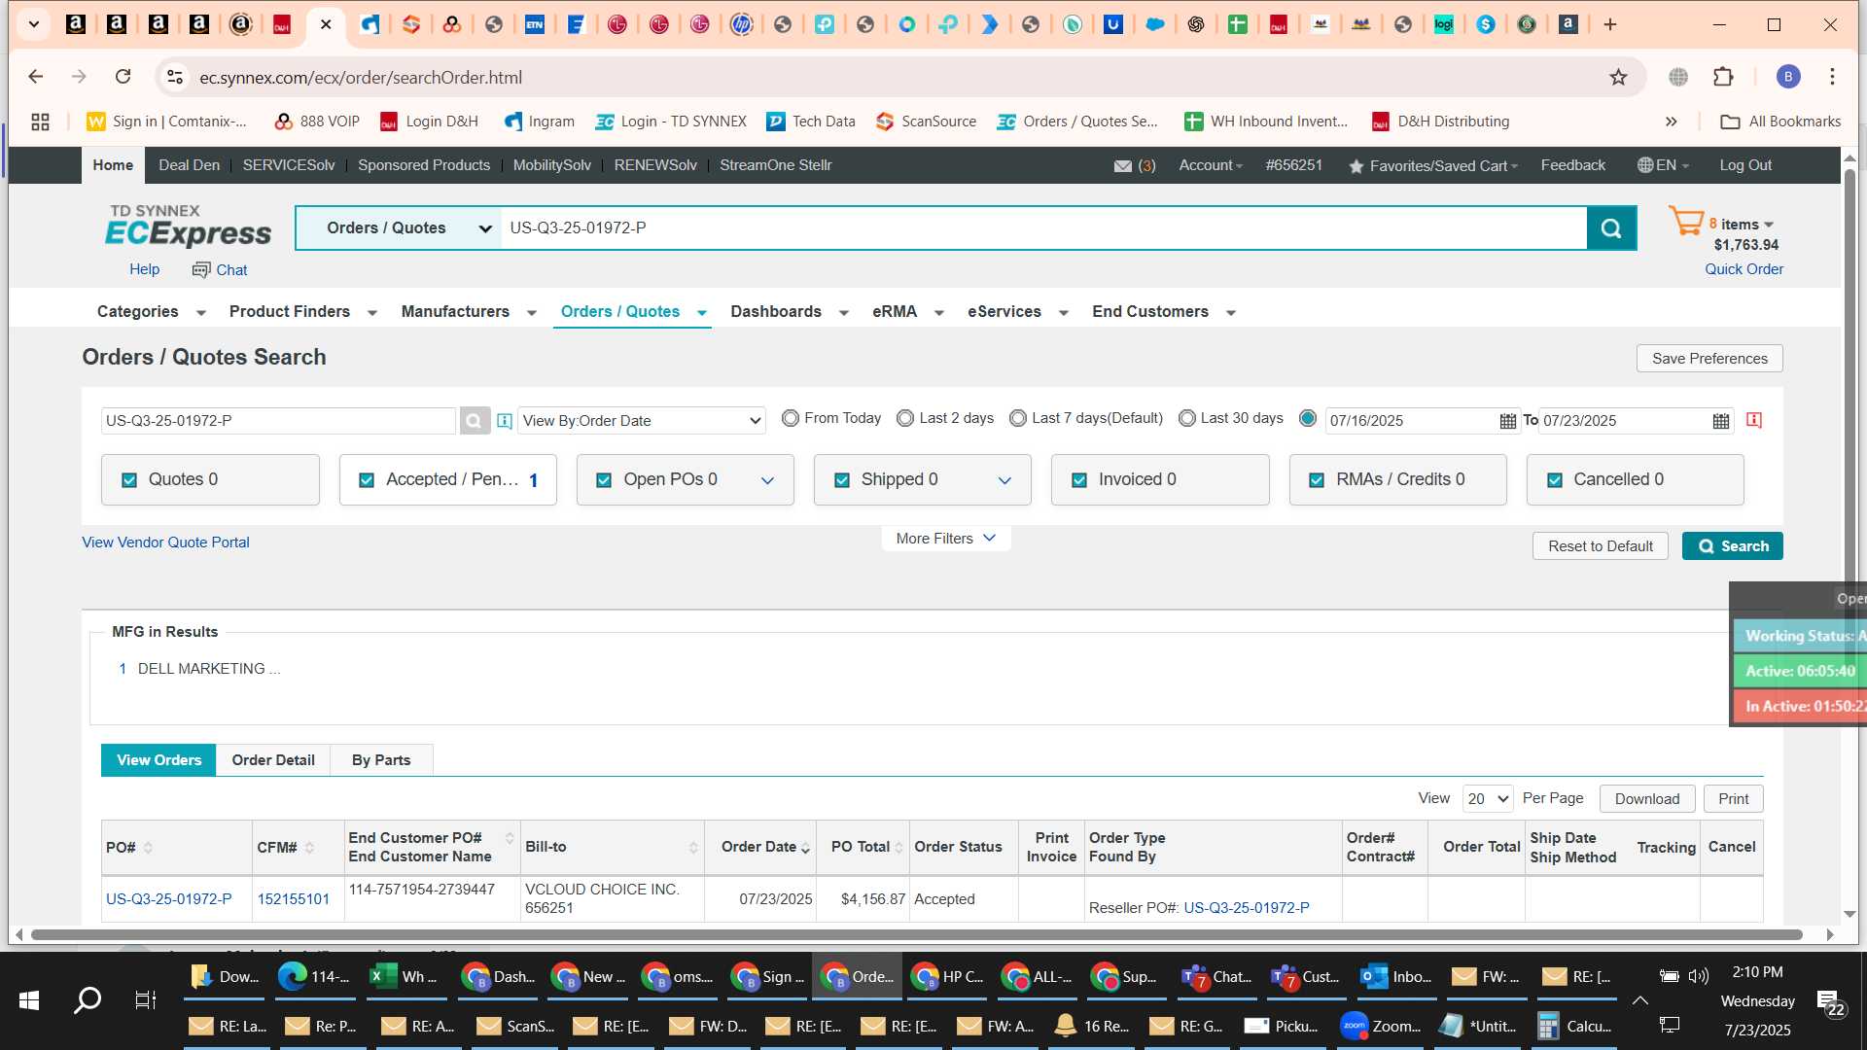Uncheck the Quotes checkbox
The height and width of the screenshot is (1050, 1867).
point(129,480)
